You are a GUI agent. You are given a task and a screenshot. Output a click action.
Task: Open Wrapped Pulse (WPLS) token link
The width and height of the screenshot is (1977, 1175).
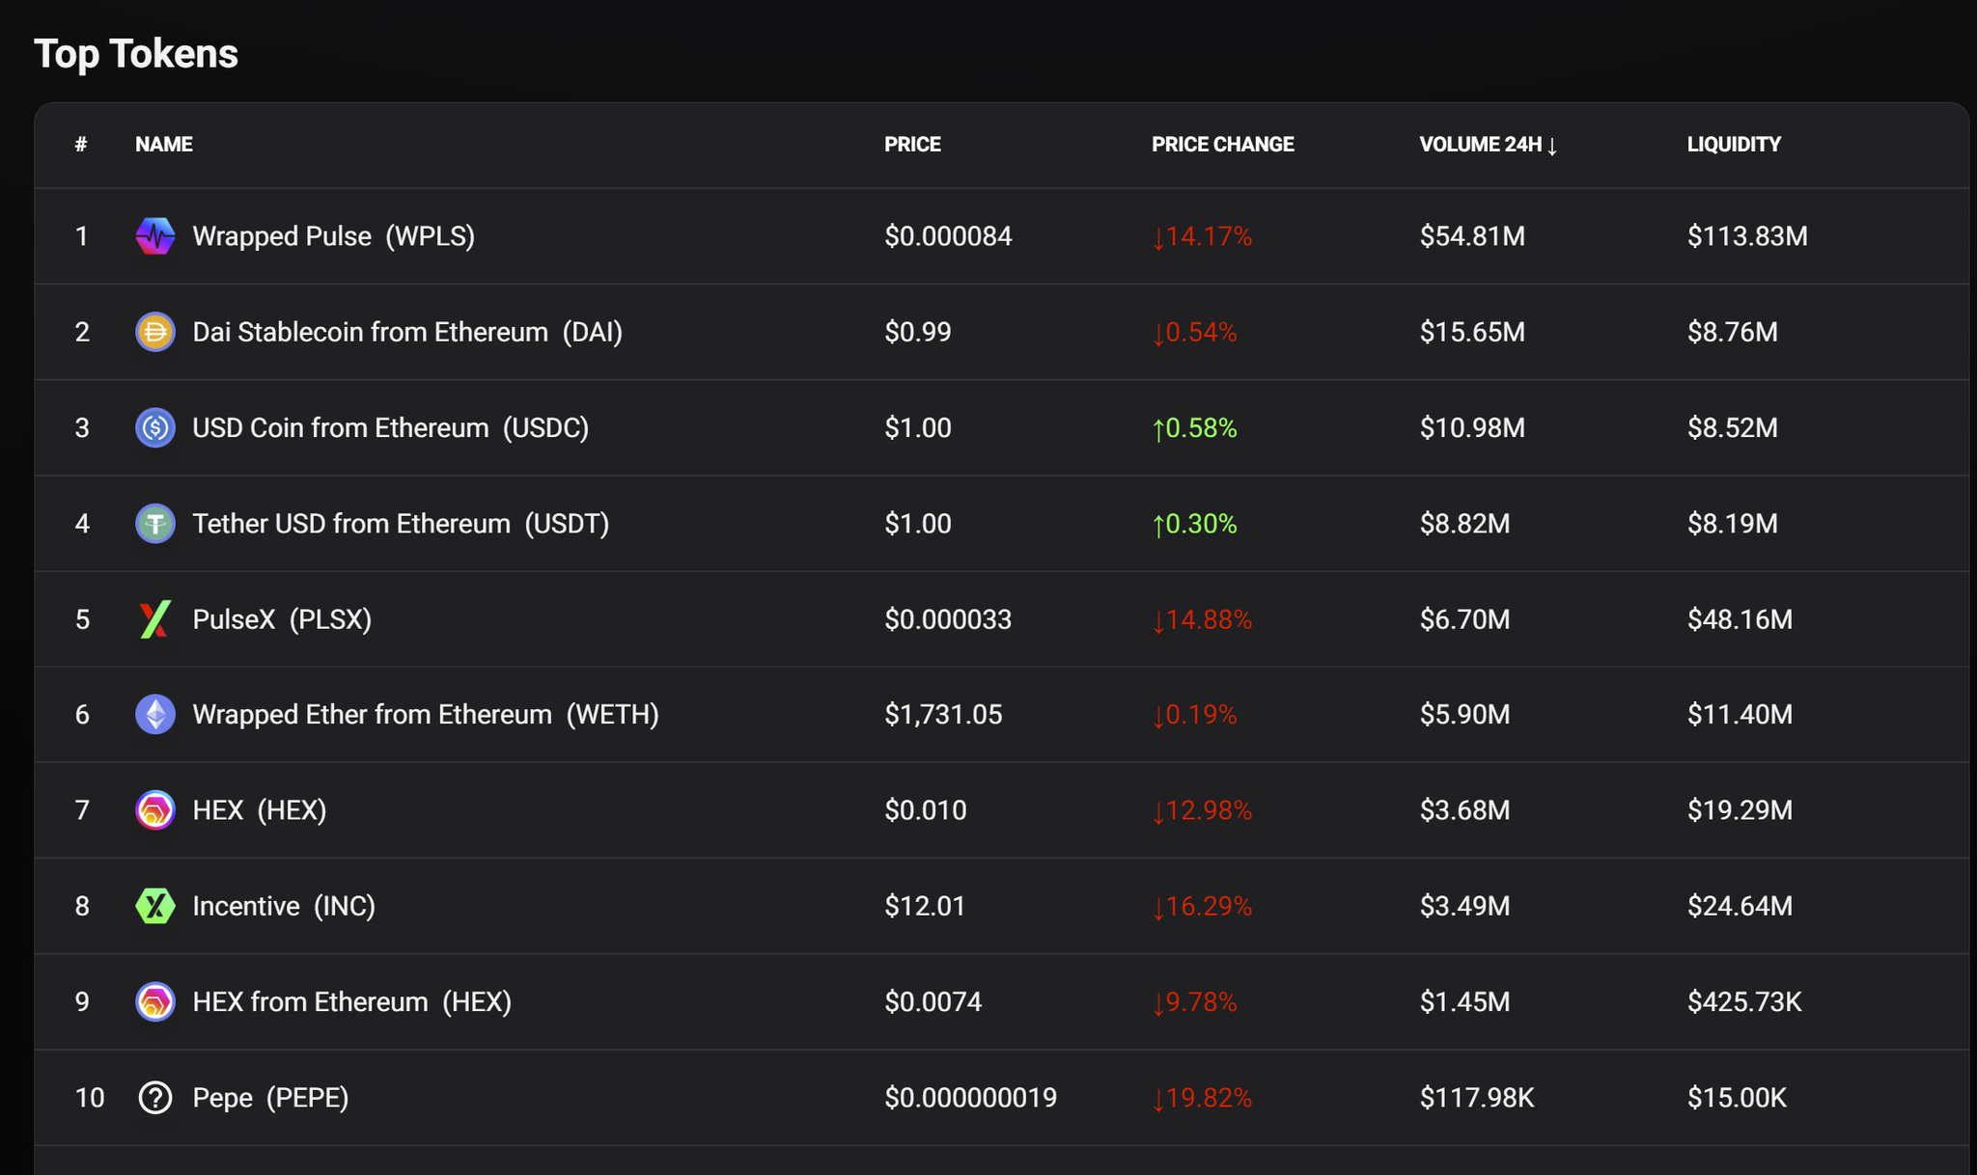click(334, 236)
